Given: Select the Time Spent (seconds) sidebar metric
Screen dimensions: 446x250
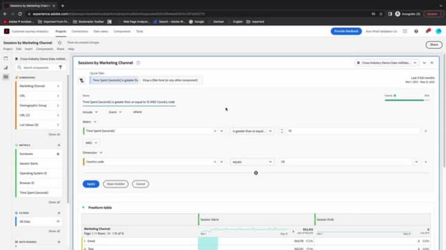Looking at the screenshot, I should pyautogui.click(x=39, y=192).
